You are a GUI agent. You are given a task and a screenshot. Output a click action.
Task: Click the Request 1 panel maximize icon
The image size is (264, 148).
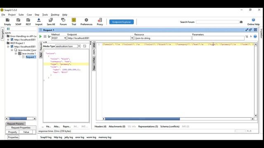point(250,30)
